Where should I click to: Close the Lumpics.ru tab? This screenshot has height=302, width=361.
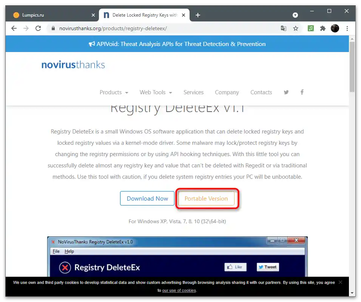pos(93,15)
